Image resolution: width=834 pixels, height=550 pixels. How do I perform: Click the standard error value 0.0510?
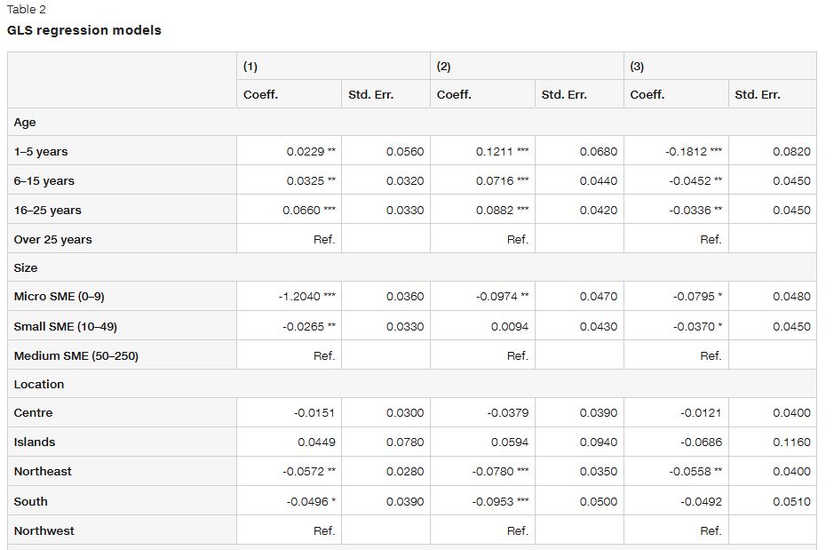(x=791, y=502)
